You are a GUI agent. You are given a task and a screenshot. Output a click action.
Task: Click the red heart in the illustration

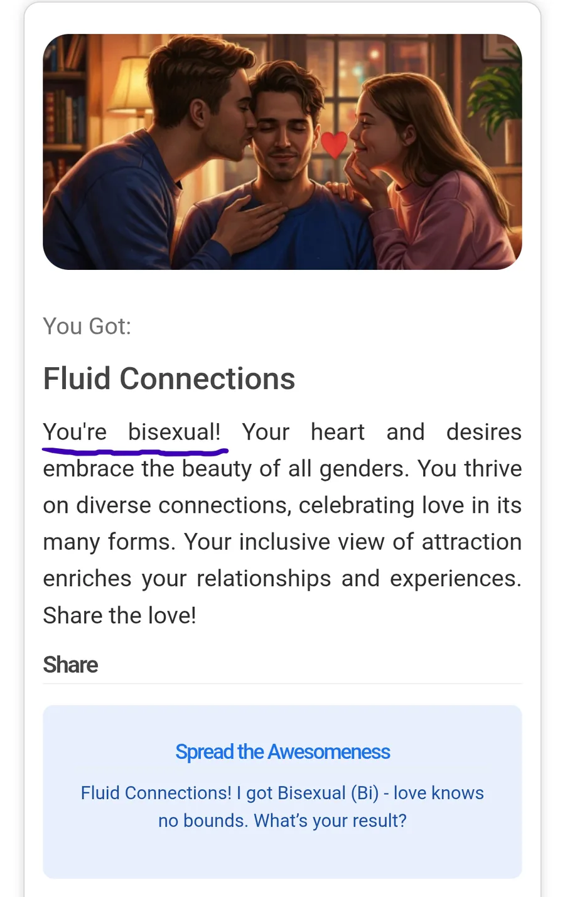[333, 144]
